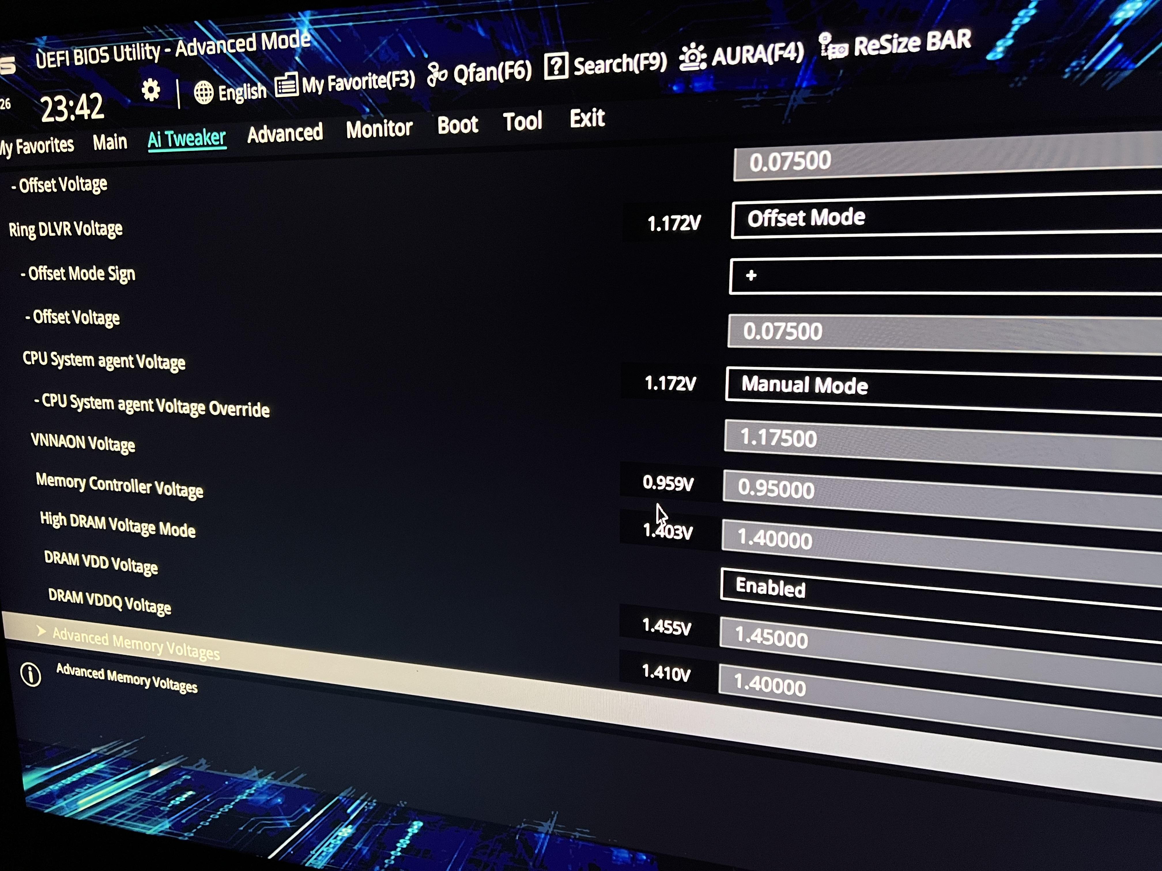The height and width of the screenshot is (871, 1162).
Task: Click the settings gear icon
Action: (x=151, y=90)
